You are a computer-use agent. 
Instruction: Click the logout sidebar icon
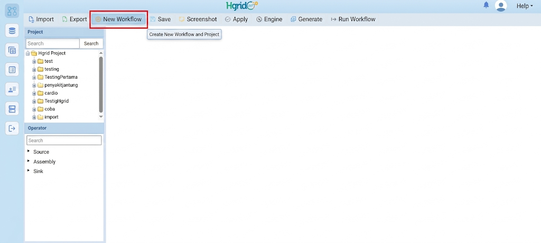coord(12,128)
